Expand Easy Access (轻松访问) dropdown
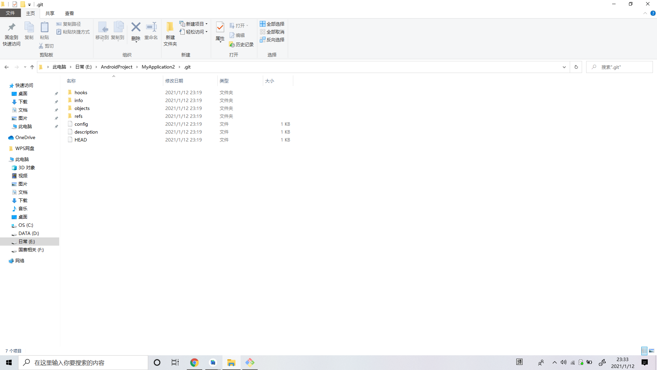Image resolution: width=657 pixels, height=370 pixels. (x=194, y=32)
